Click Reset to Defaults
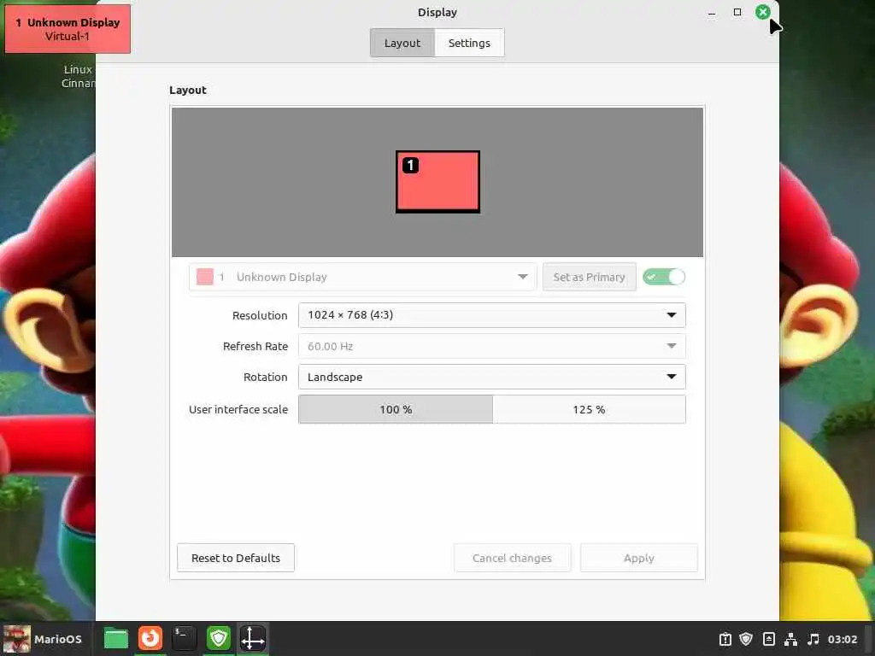Image resolution: width=875 pixels, height=656 pixels. point(236,558)
